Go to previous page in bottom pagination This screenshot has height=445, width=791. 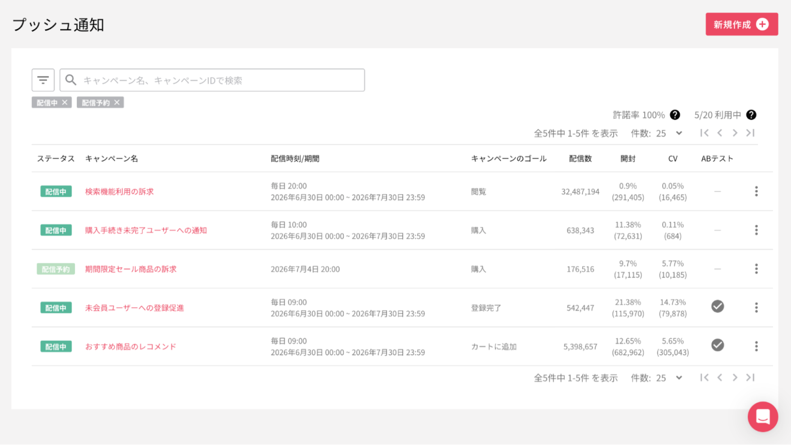(720, 377)
